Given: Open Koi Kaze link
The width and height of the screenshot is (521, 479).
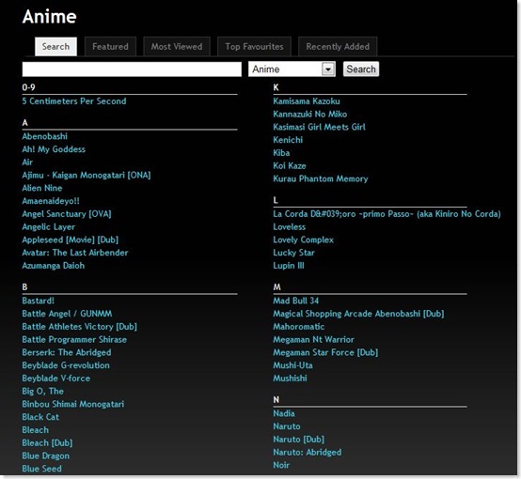Looking at the screenshot, I should [x=290, y=166].
